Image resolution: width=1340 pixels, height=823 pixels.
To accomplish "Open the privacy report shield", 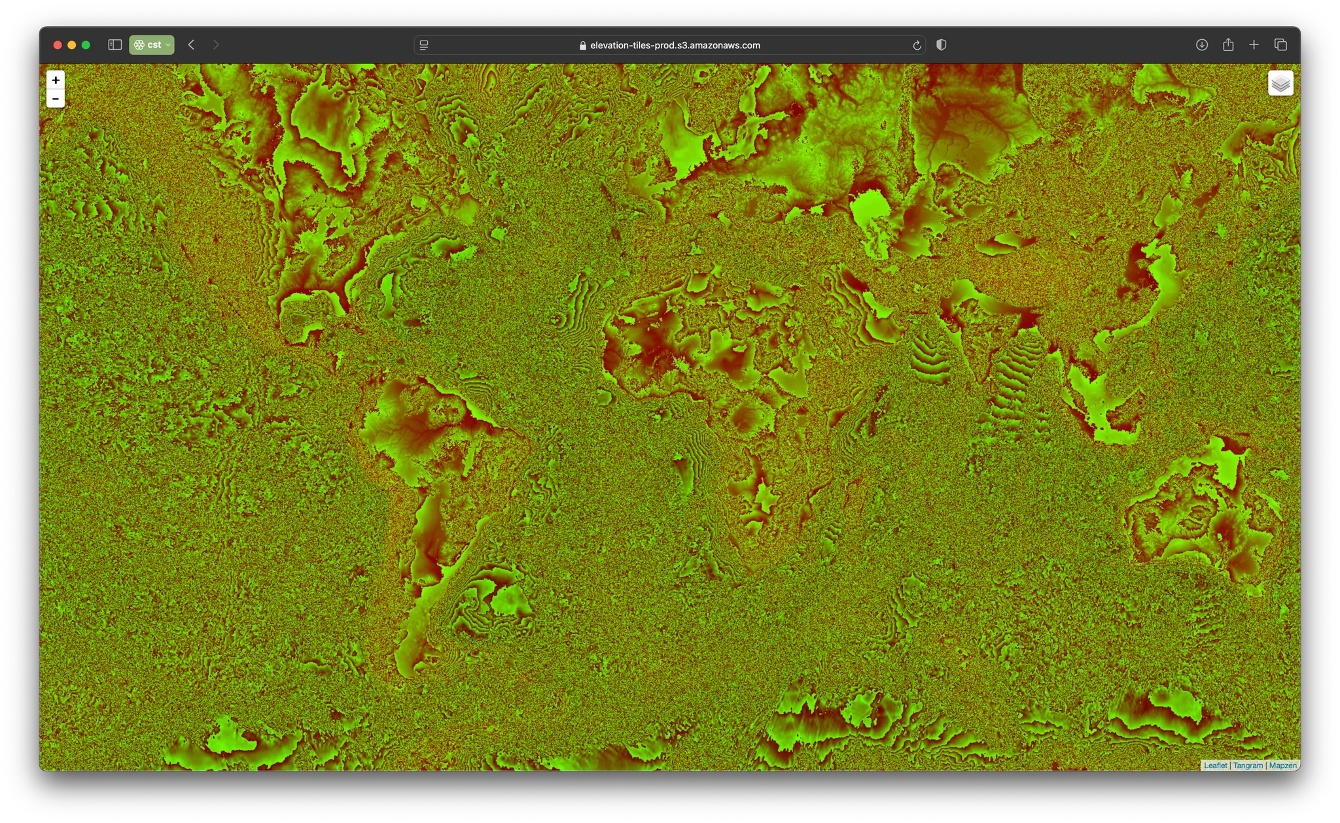I will tap(941, 45).
